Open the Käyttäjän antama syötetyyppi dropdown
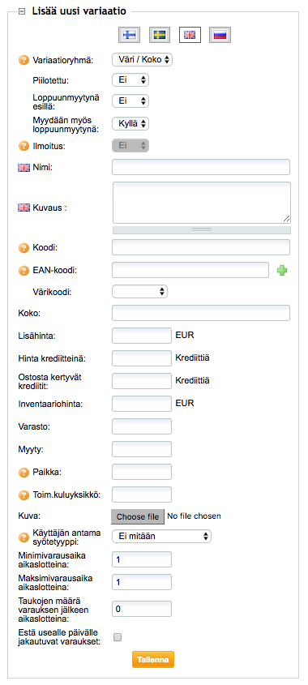 (161, 537)
